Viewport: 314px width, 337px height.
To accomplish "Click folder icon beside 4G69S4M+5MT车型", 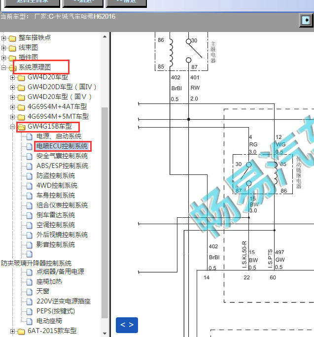I will (x=21, y=117).
